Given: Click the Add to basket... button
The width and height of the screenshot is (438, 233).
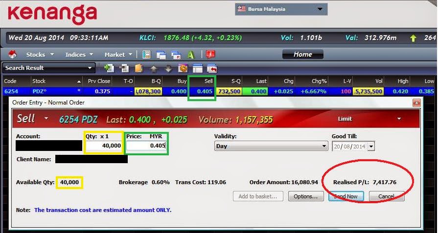Looking at the screenshot, I should point(258,196).
